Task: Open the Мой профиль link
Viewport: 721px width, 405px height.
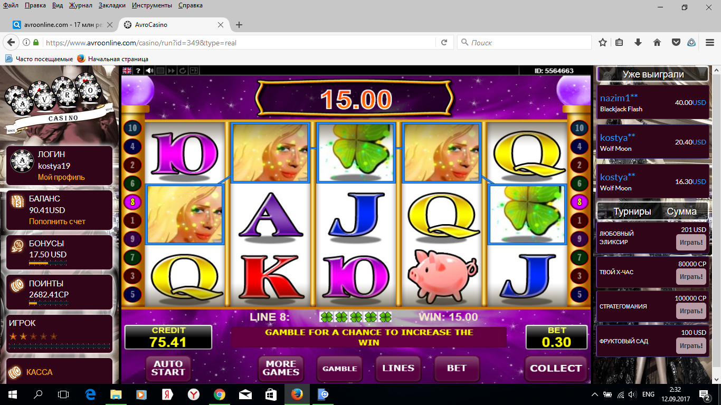Action: click(61, 177)
